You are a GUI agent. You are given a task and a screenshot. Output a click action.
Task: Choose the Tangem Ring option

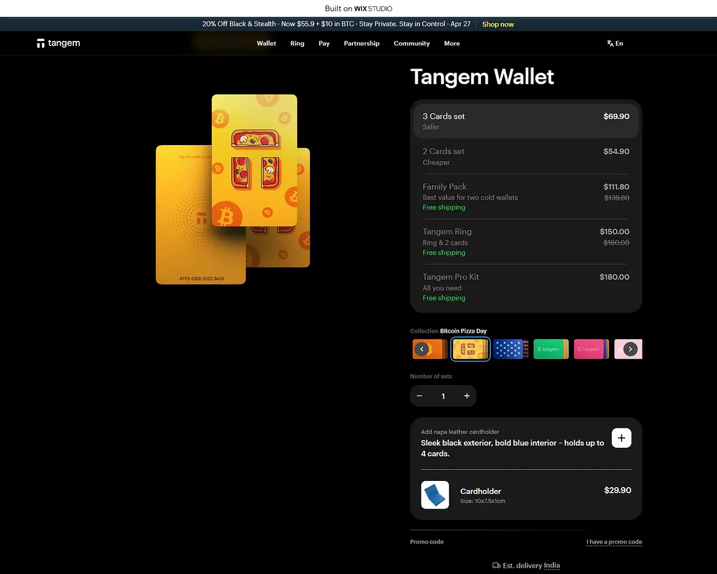coord(526,242)
